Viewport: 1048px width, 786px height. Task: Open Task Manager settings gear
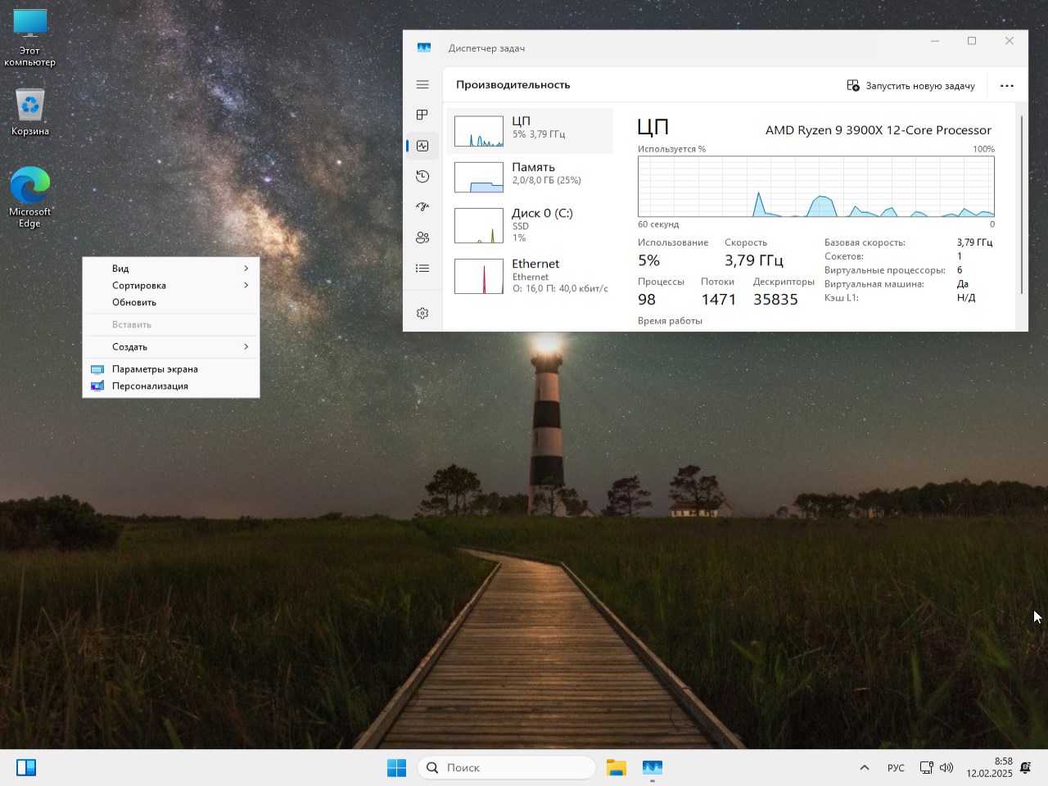(x=422, y=314)
